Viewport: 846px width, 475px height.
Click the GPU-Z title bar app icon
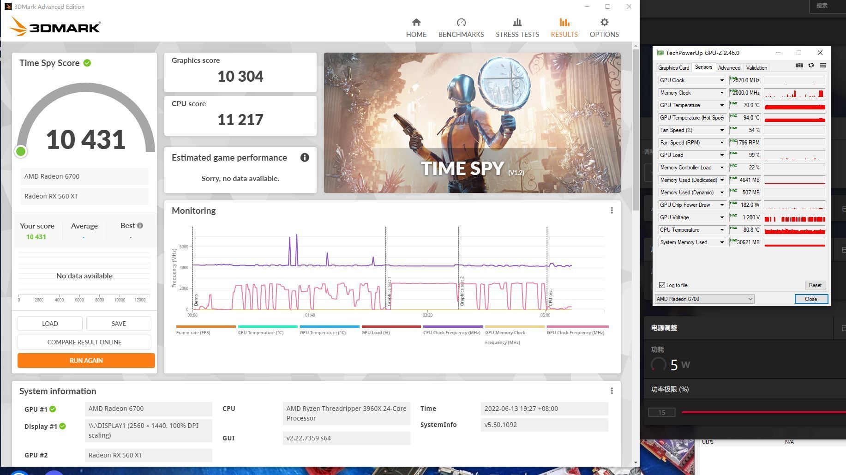click(660, 53)
